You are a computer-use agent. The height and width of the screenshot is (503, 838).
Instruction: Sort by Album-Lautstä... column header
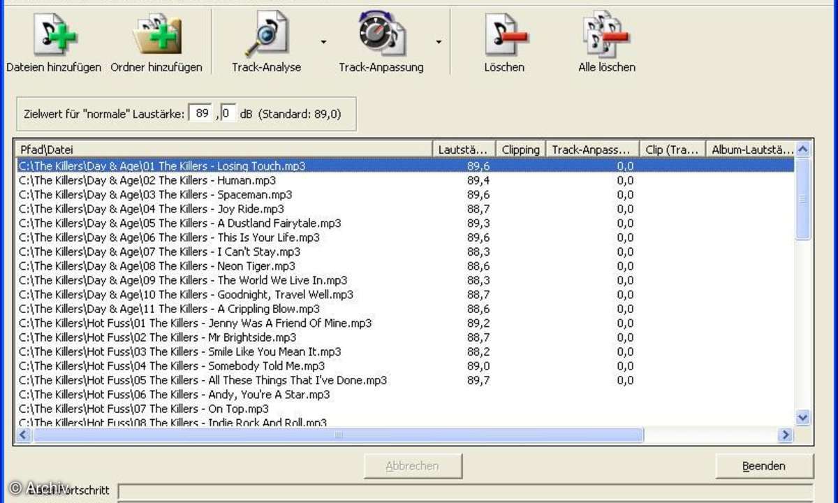[751, 150]
